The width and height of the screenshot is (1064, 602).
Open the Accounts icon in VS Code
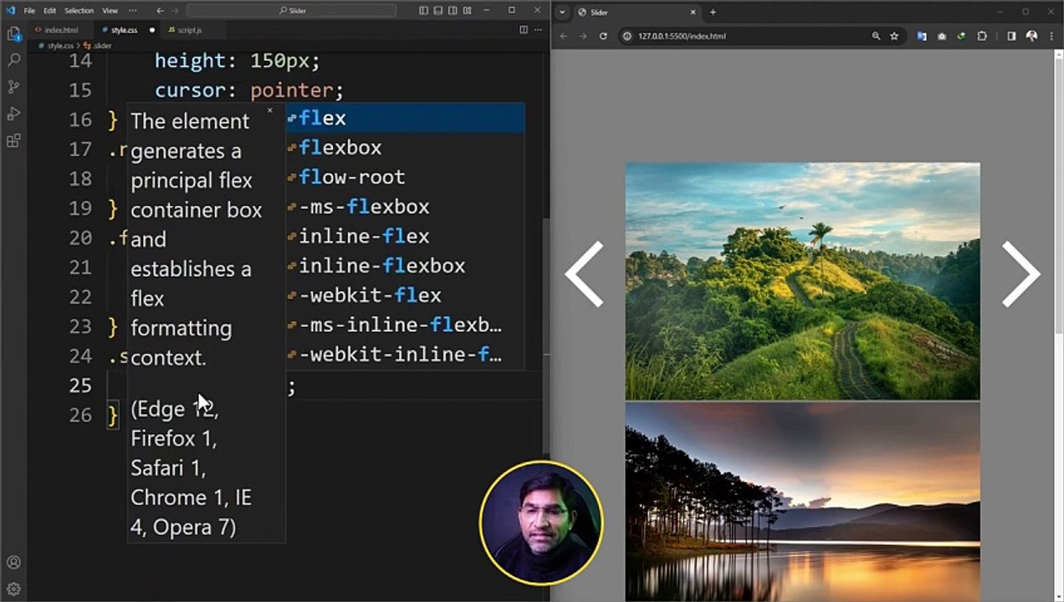[13, 563]
